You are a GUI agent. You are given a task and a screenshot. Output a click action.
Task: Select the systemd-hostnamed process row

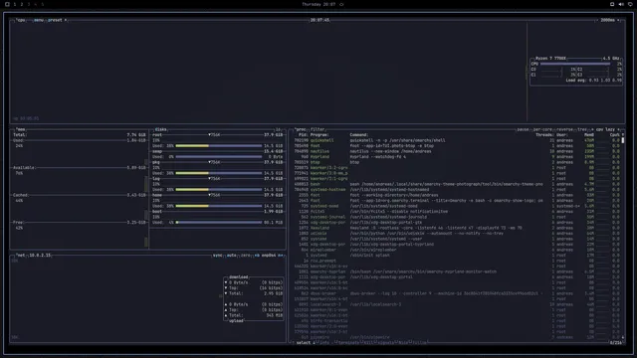pos(457,190)
